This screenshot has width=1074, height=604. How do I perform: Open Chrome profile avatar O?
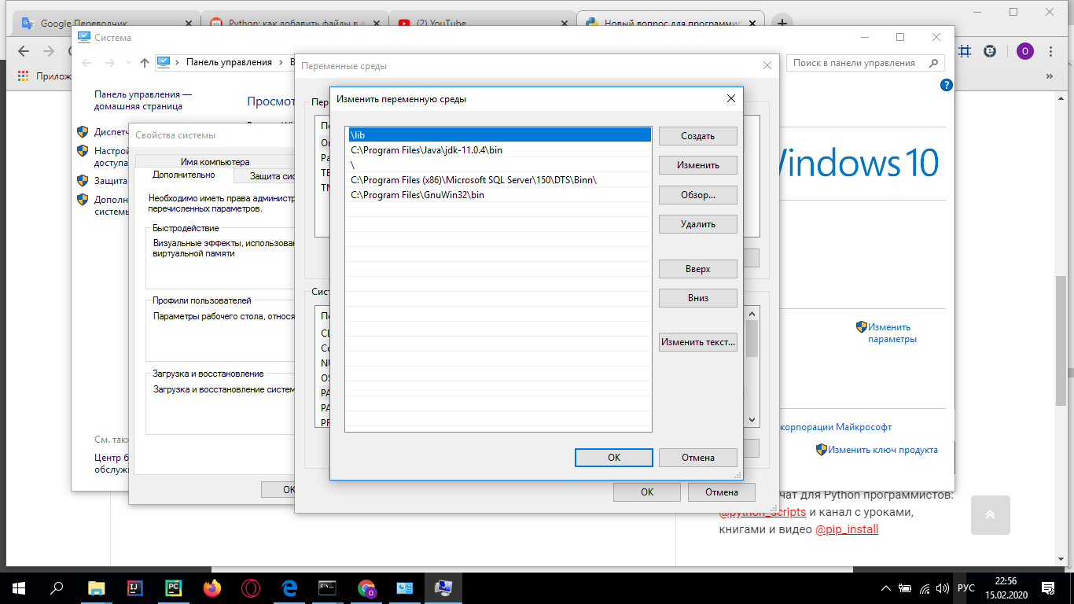(x=1024, y=51)
